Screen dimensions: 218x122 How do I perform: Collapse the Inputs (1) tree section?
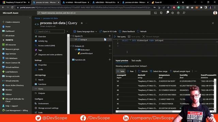coord(71,36)
